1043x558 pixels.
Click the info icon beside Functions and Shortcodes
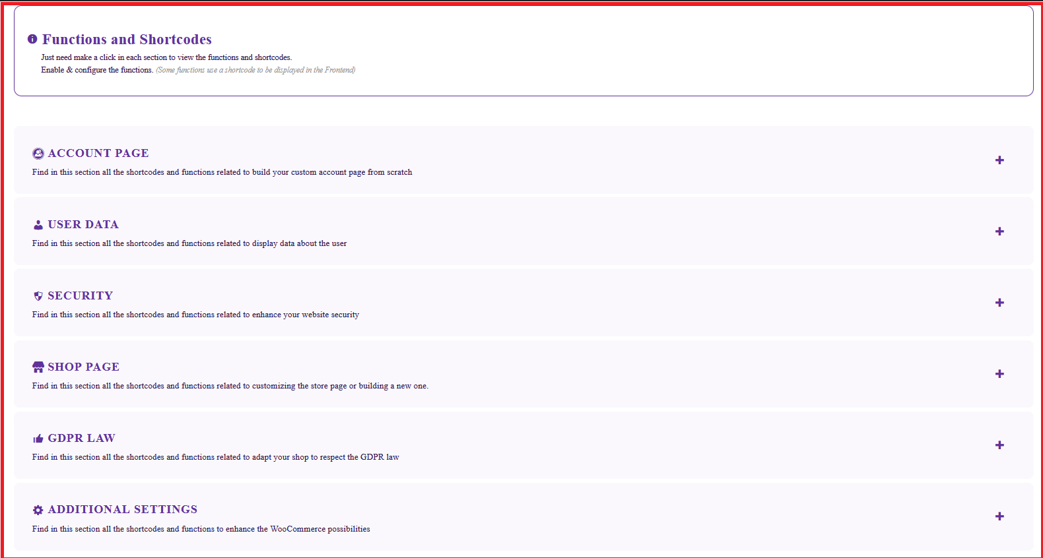32,40
